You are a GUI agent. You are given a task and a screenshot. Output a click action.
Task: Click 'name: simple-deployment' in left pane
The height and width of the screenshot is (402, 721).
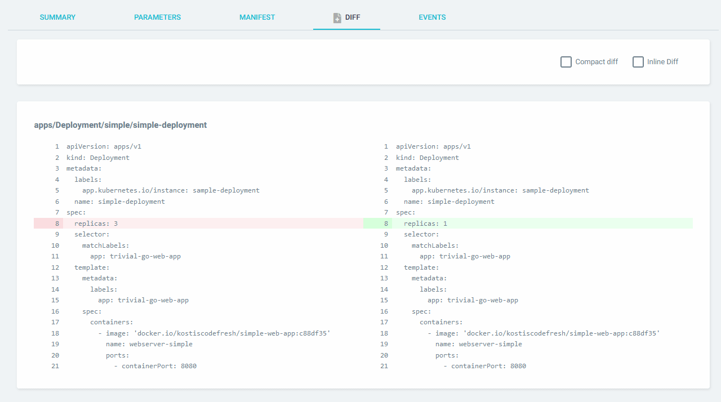pos(119,202)
